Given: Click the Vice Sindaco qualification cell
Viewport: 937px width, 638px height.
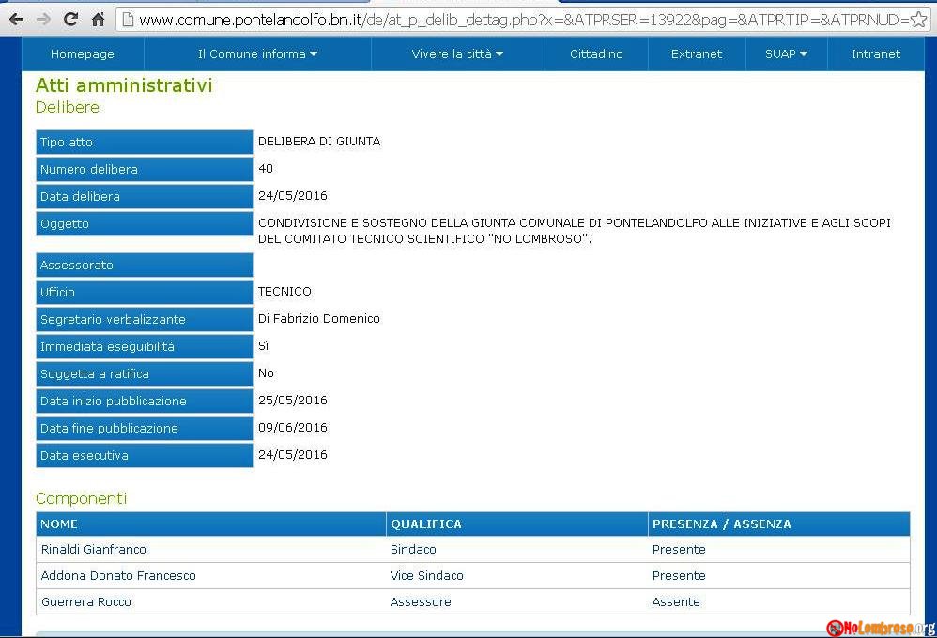Looking at the screenshot, I should click(x=426, y=576).
